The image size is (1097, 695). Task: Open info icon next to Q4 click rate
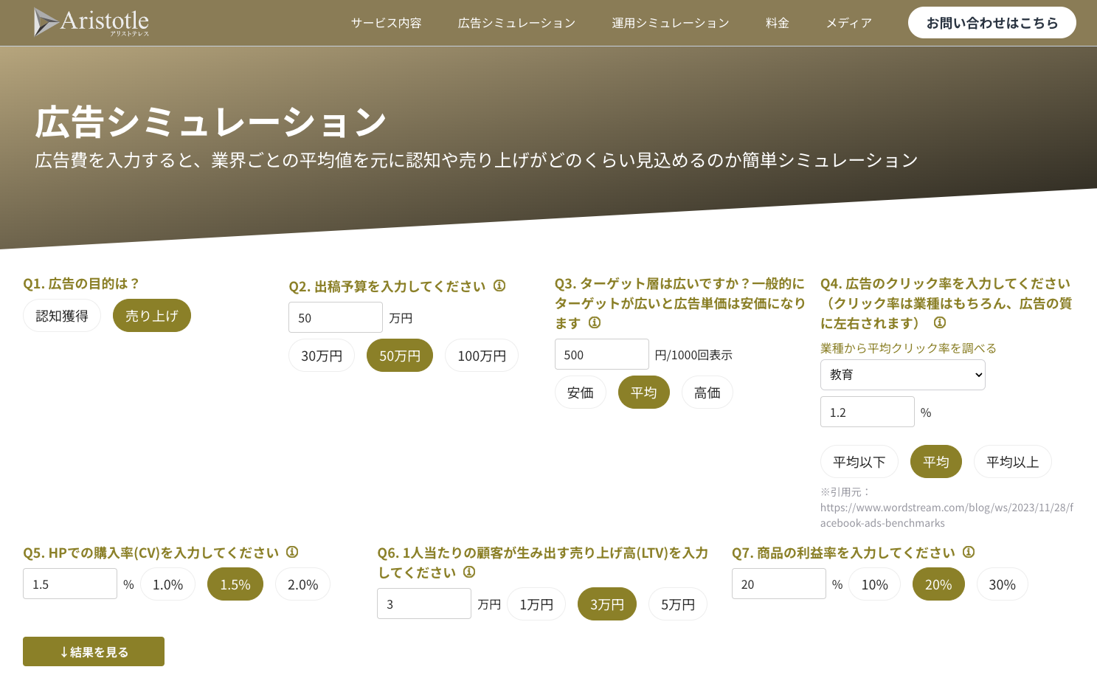pyautogui.click(x=940, y=322)
